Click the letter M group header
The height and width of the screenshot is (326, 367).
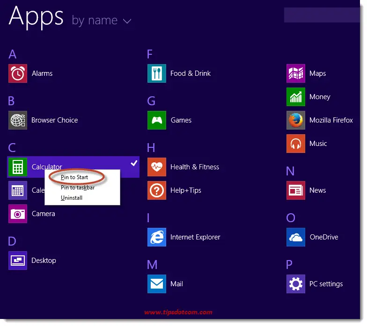point(152,265)
